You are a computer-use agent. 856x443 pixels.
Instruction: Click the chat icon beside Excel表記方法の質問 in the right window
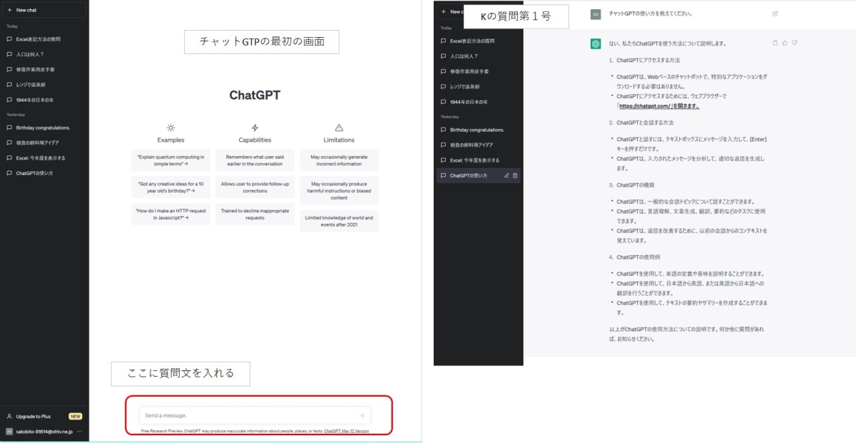coord(444,41)
